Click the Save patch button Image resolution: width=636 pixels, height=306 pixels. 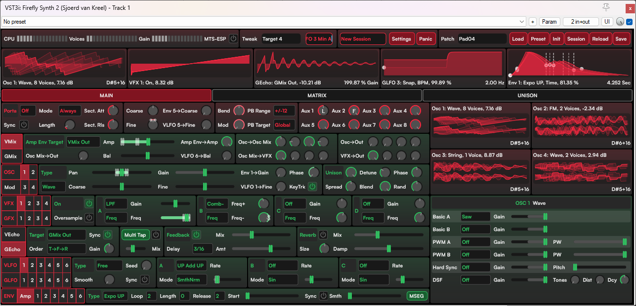(x=621, y=39)
